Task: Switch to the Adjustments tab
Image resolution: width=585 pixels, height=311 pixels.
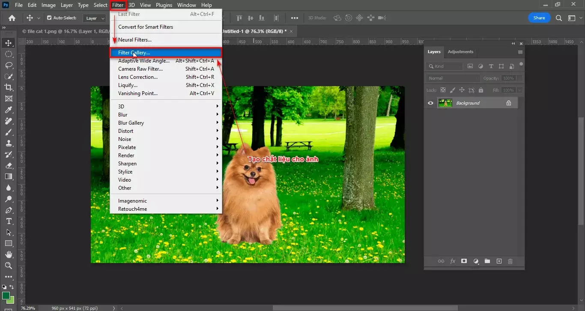Action: click(x=460, y=52)
